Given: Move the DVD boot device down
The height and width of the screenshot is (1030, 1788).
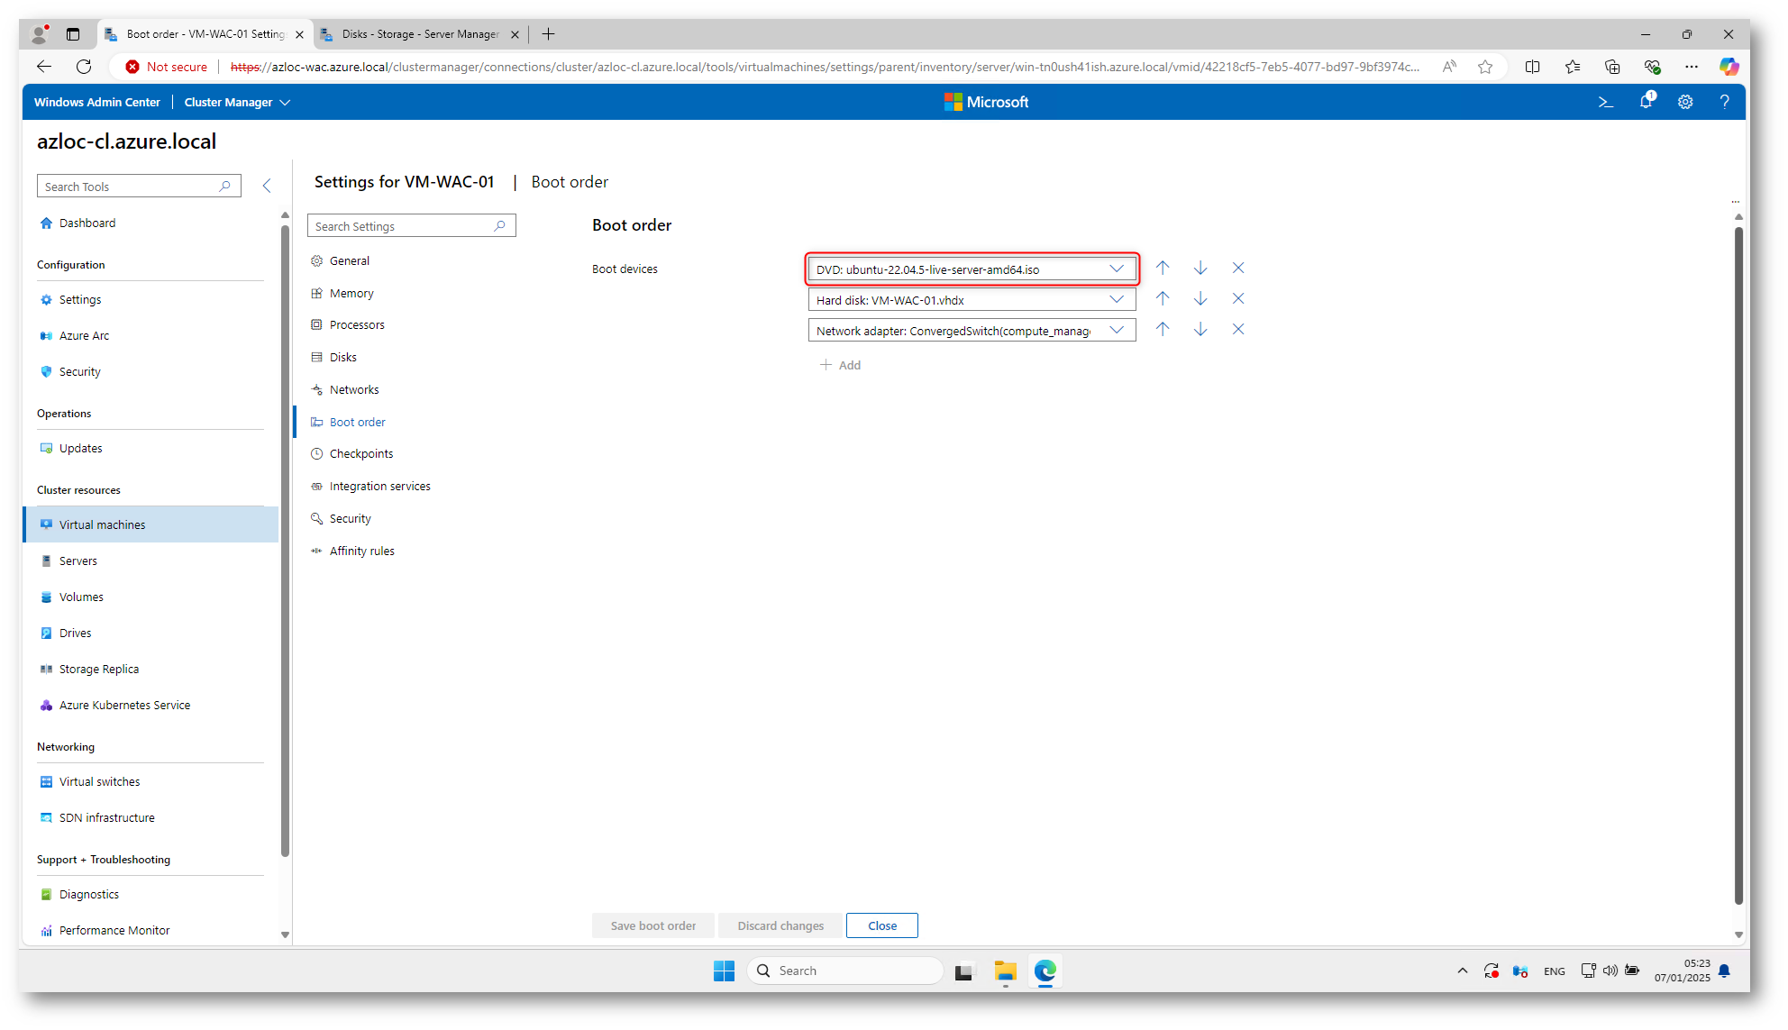Looking at the screenshot, I should tap(1200, 269).
